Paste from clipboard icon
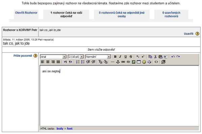This screenshot has width=202, height=134. tap(160, 57)
